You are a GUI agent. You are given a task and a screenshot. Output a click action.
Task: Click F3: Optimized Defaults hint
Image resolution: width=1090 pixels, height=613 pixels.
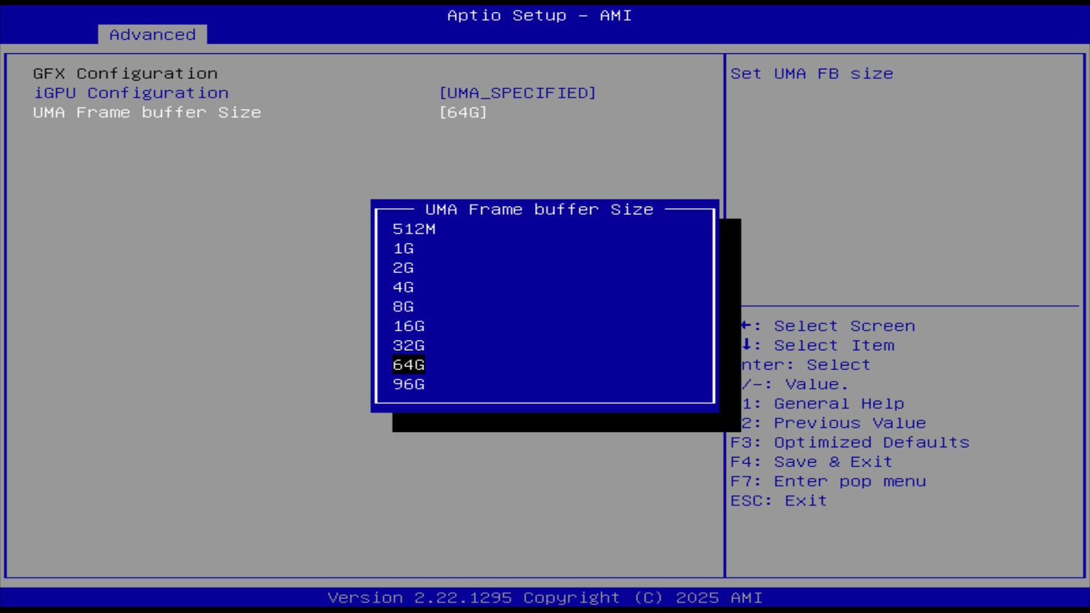849,443
